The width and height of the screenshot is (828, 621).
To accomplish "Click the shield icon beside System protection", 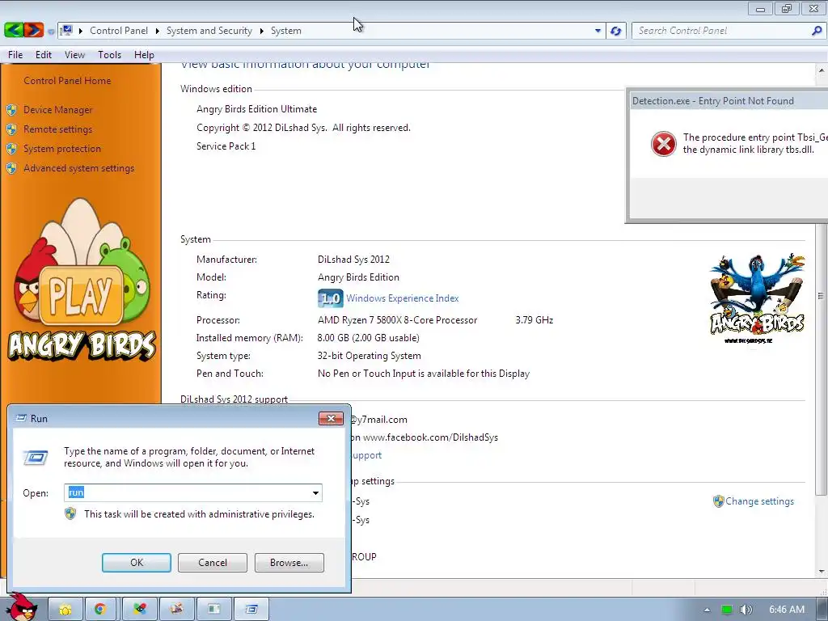I will (11, 149).
